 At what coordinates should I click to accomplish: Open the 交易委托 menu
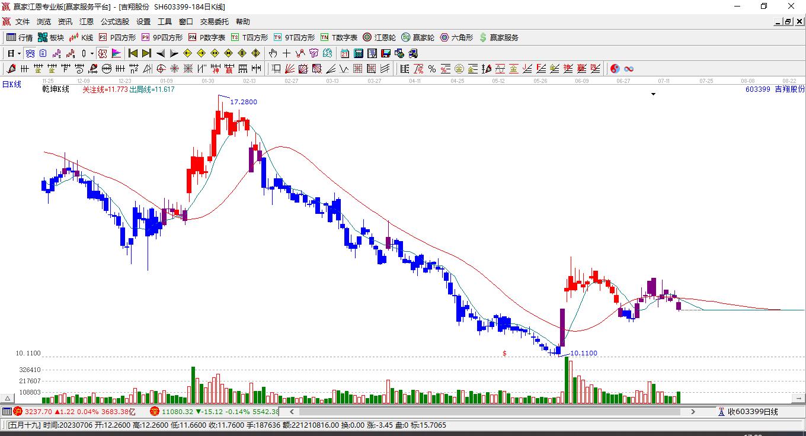[x=214, y=22]
